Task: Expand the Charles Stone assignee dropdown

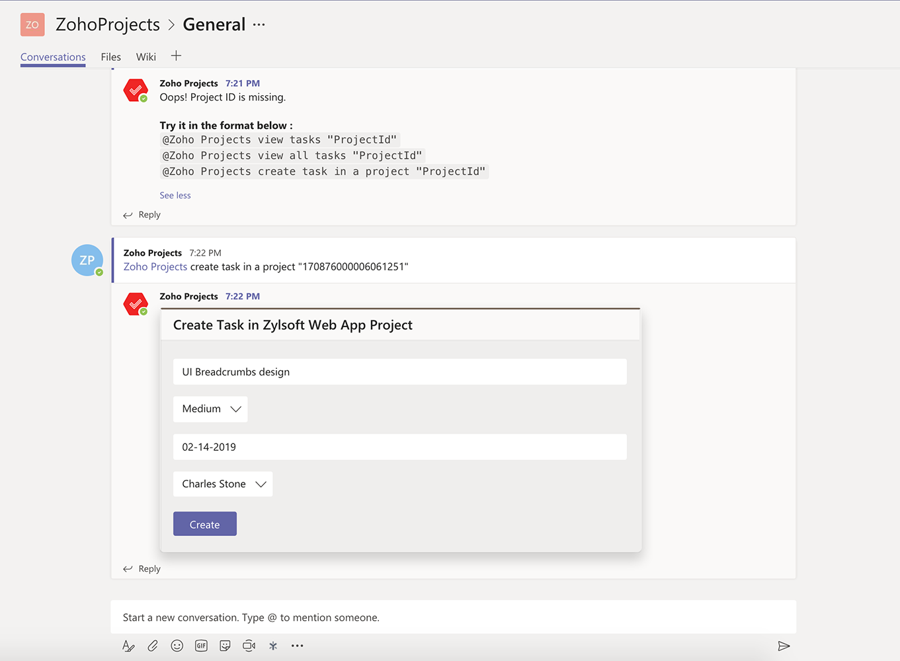Action: coord(223,484)
